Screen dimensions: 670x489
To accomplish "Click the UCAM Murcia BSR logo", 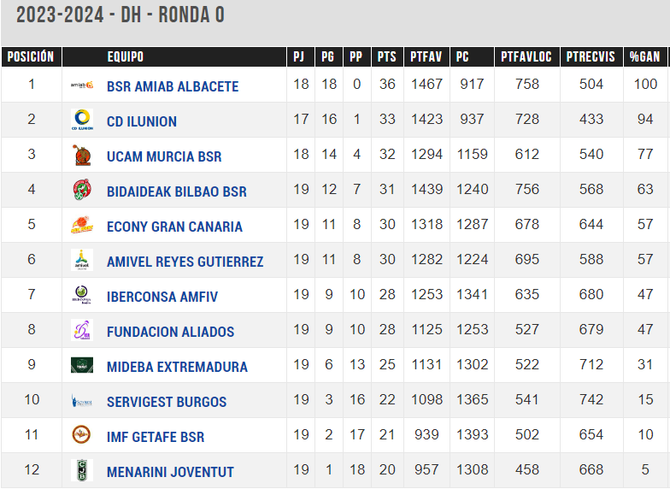I will click(82, 156).
